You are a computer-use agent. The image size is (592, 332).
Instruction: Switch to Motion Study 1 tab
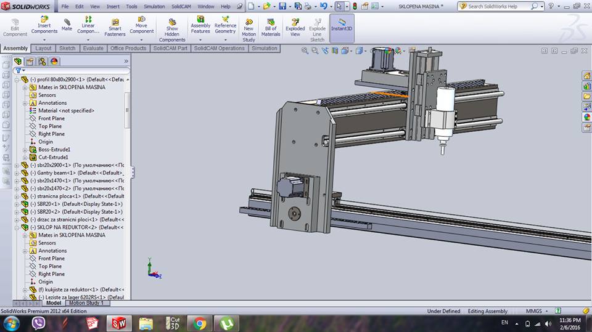(x=86, y=303)
